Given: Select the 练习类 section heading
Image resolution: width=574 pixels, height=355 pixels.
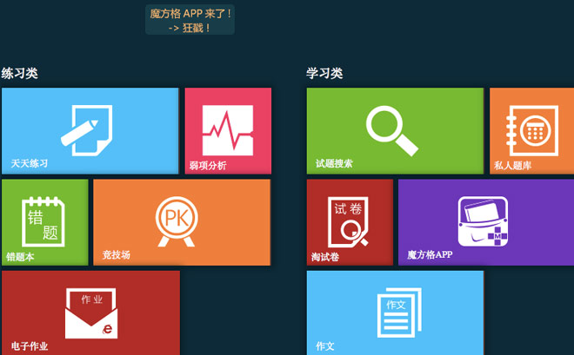Looking at the screenshot, I should pyautogui.click(x=20, y=74).
